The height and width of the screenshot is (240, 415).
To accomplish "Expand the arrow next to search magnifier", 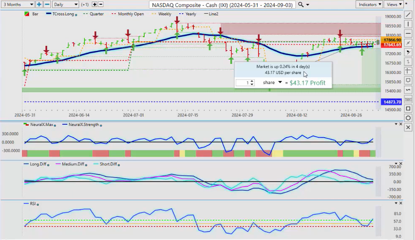I will [307, 5].
